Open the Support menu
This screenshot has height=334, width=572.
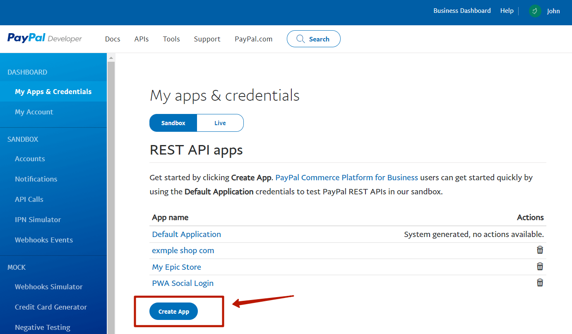click(207, 39)
